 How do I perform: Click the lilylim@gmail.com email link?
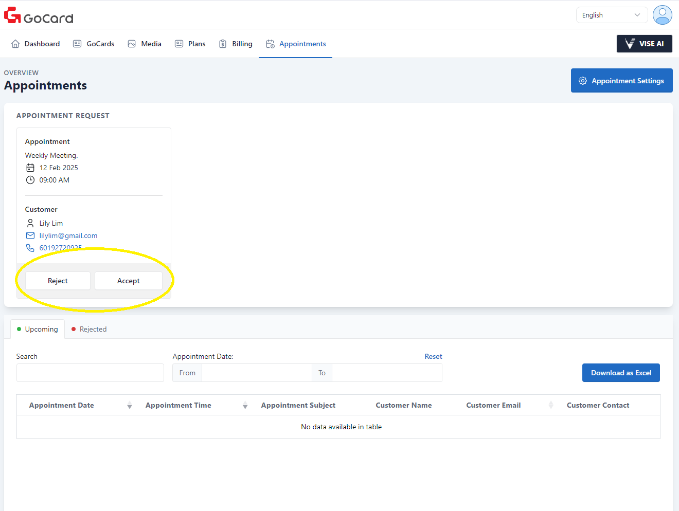(68, 235)
